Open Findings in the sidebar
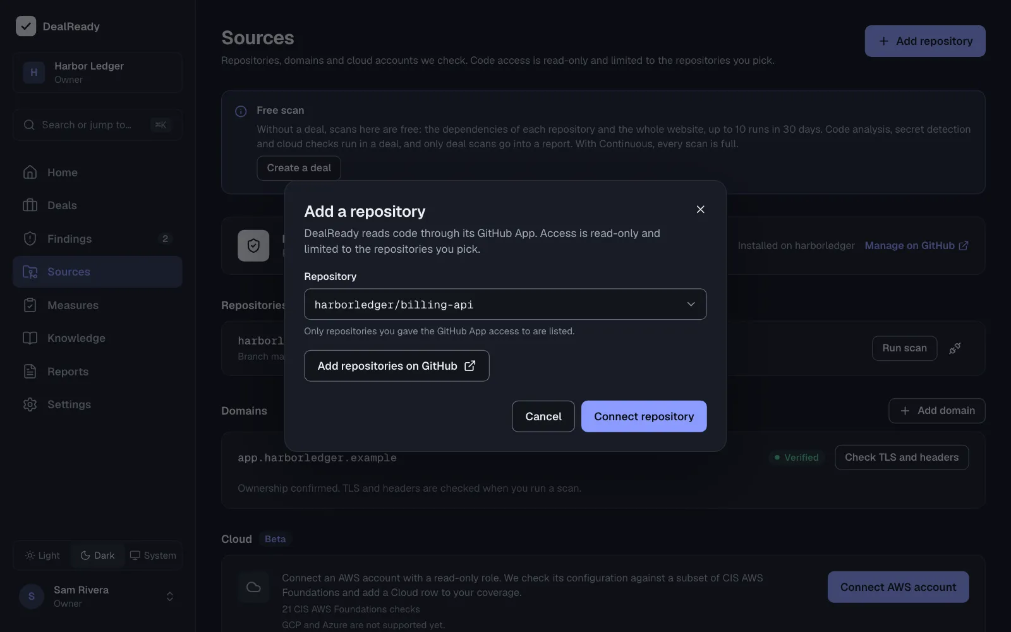This screenshot has width=1011, height=632. (97, 239)
